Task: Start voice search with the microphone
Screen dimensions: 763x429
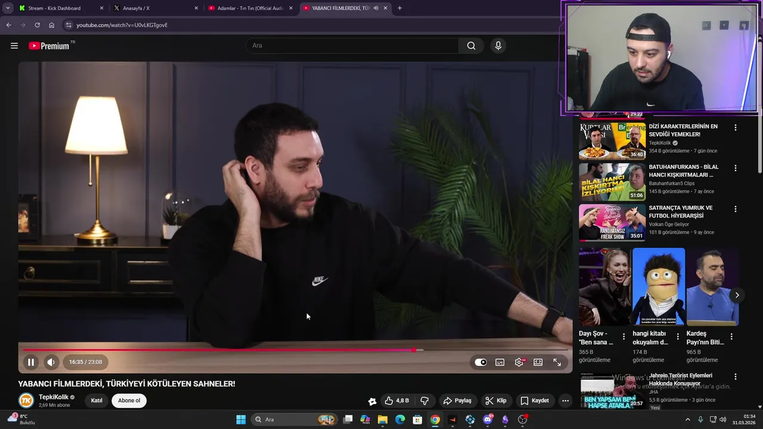Action: 498,46
